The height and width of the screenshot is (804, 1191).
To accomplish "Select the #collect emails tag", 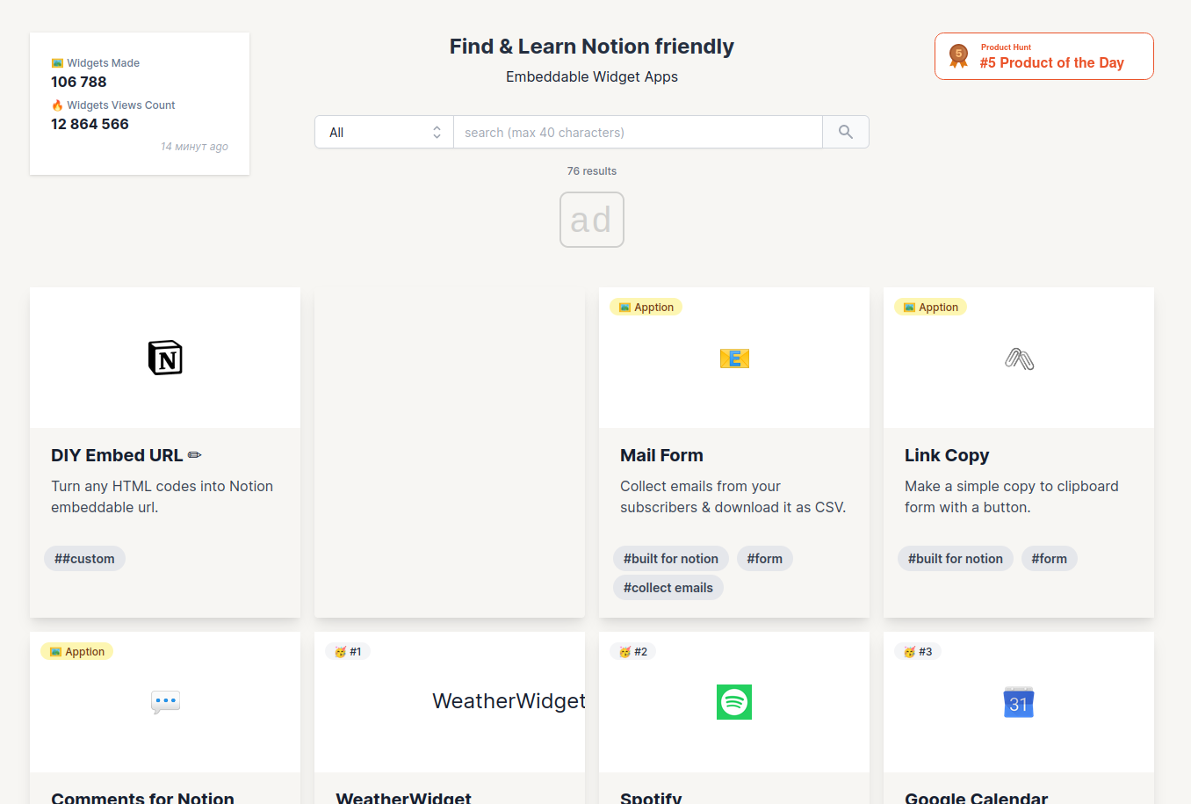I will coord(668,588).
